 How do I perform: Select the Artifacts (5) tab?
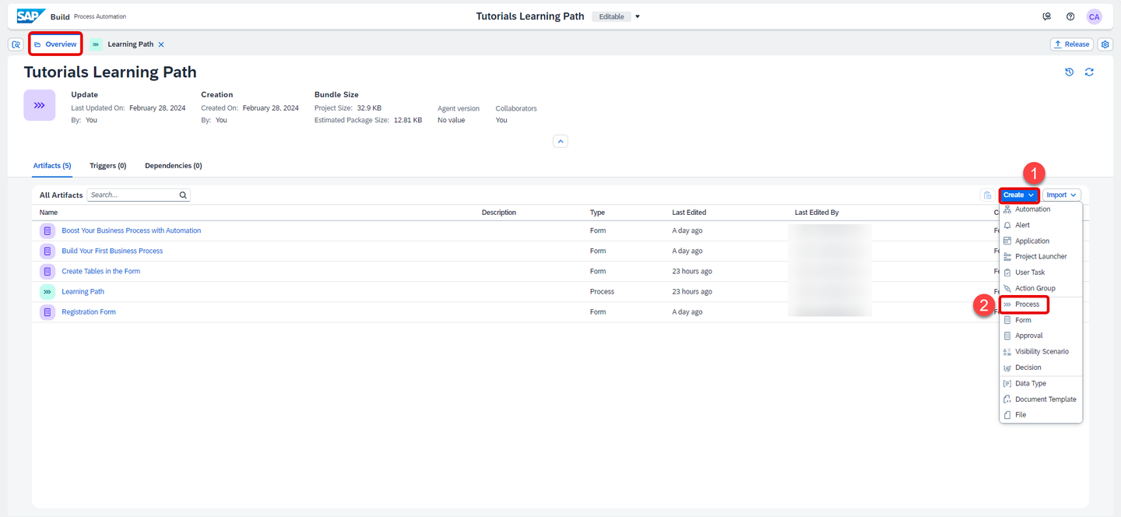pyautogui.click(x=52, y=166)
